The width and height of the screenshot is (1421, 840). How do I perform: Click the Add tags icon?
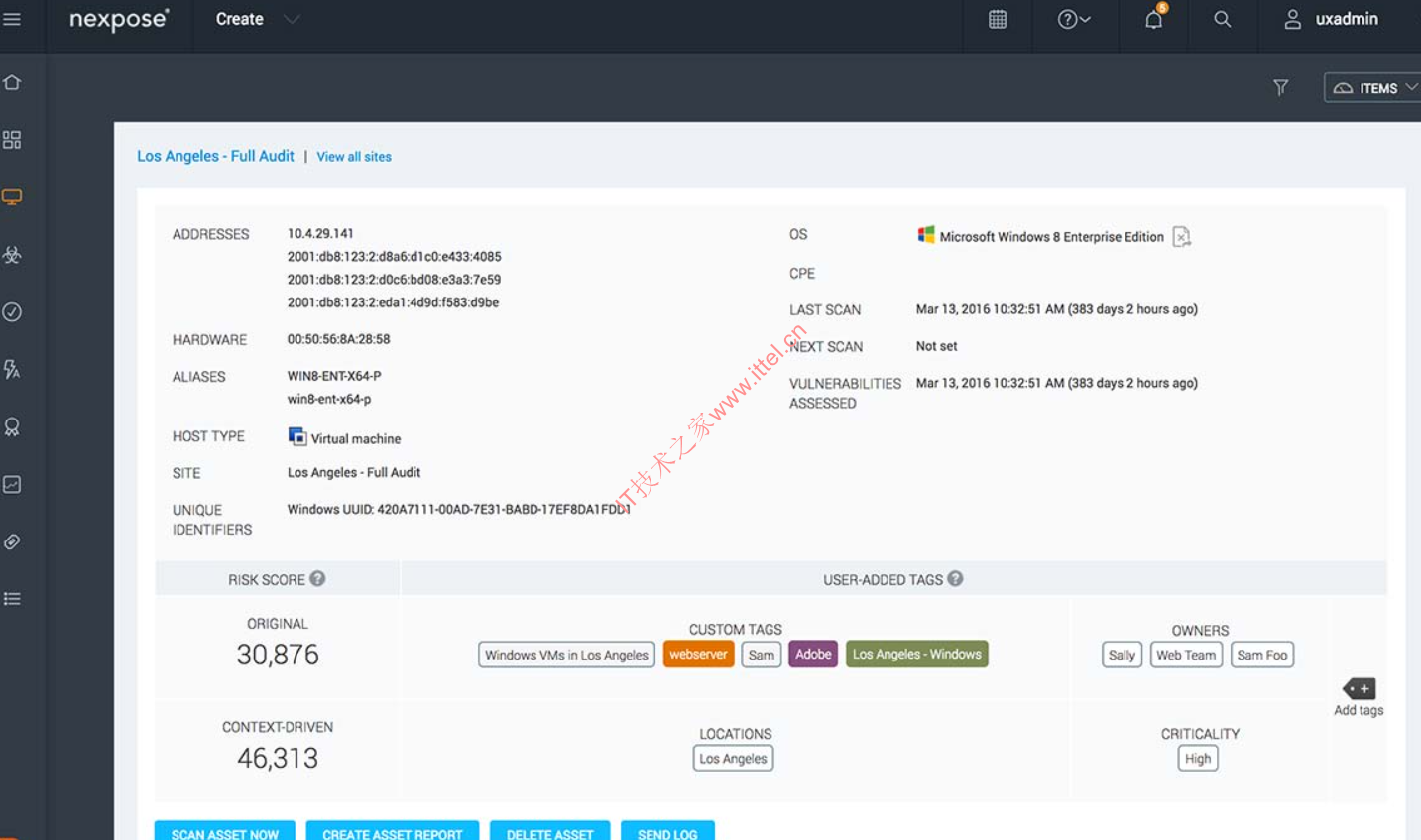[x=1359, y=689]
